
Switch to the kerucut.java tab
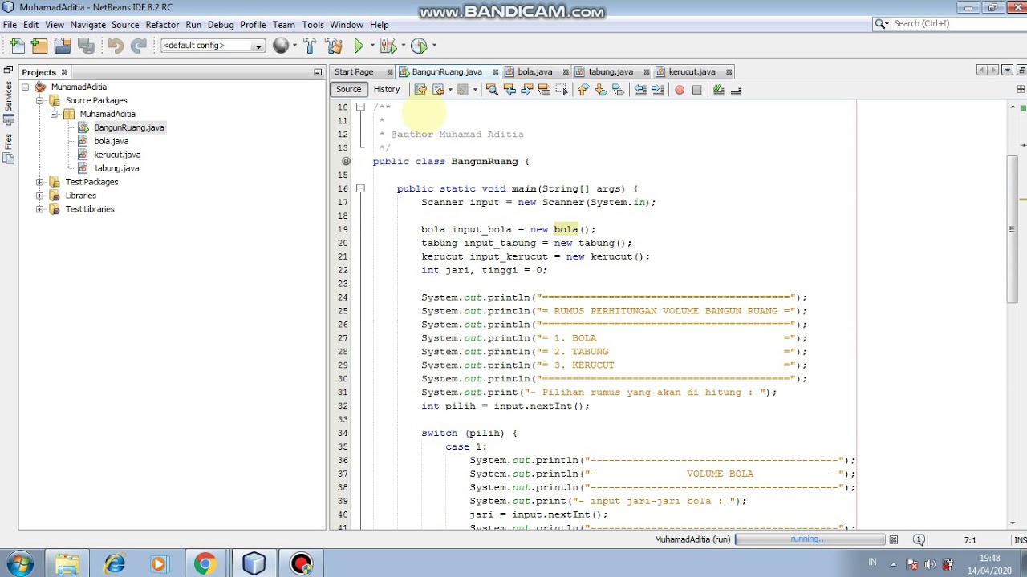point(692,71)
